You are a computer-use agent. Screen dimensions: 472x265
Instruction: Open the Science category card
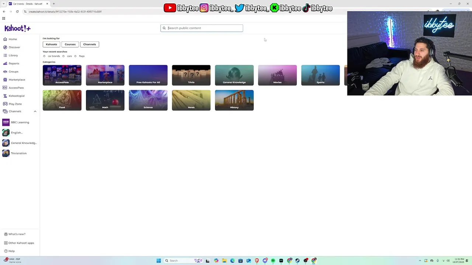click(148, 100)
